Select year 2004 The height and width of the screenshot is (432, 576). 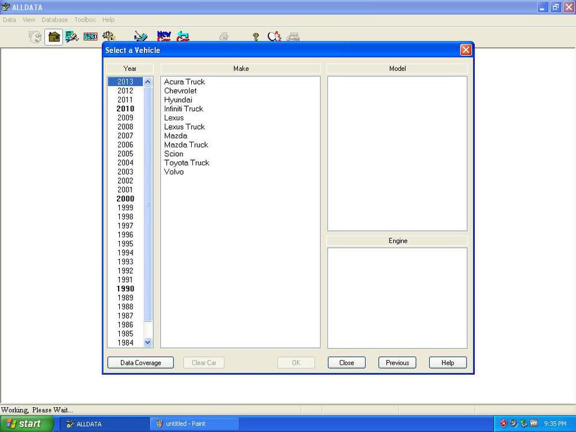(x=125, y=163)
